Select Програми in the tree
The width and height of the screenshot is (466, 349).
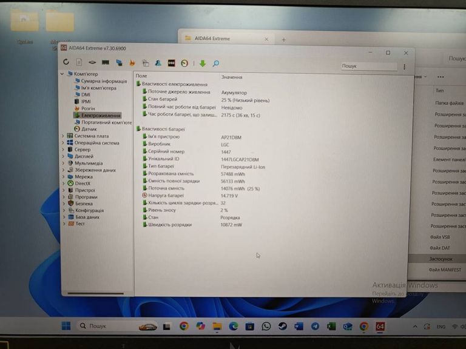[83, 197]
